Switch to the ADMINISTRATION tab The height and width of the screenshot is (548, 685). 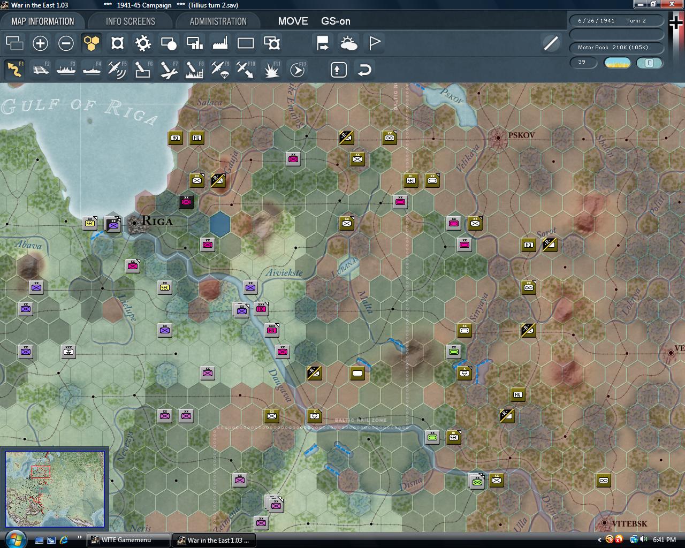click(218, 21)
